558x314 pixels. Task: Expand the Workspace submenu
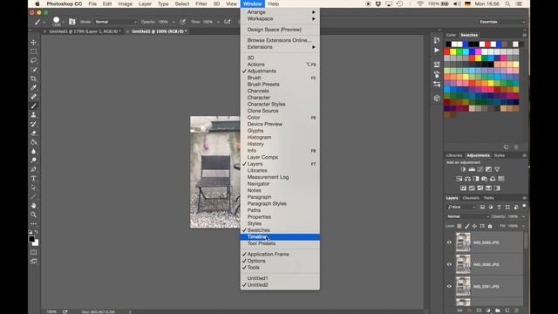(280, 18)
